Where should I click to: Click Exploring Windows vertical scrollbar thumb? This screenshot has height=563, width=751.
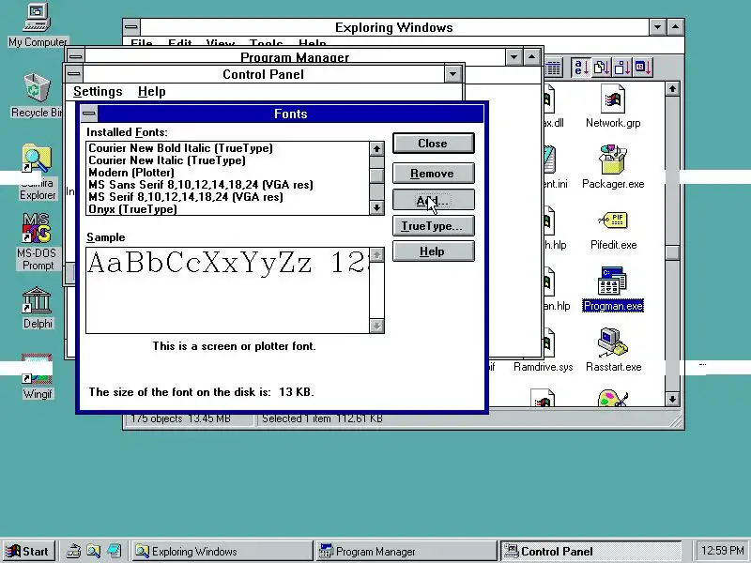point(672,252)
